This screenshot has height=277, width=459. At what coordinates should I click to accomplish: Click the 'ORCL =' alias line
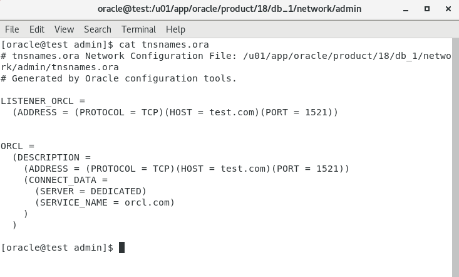tap(18, 146)
